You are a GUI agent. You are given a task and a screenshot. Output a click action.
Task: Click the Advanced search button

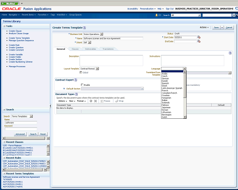[20, 134]
